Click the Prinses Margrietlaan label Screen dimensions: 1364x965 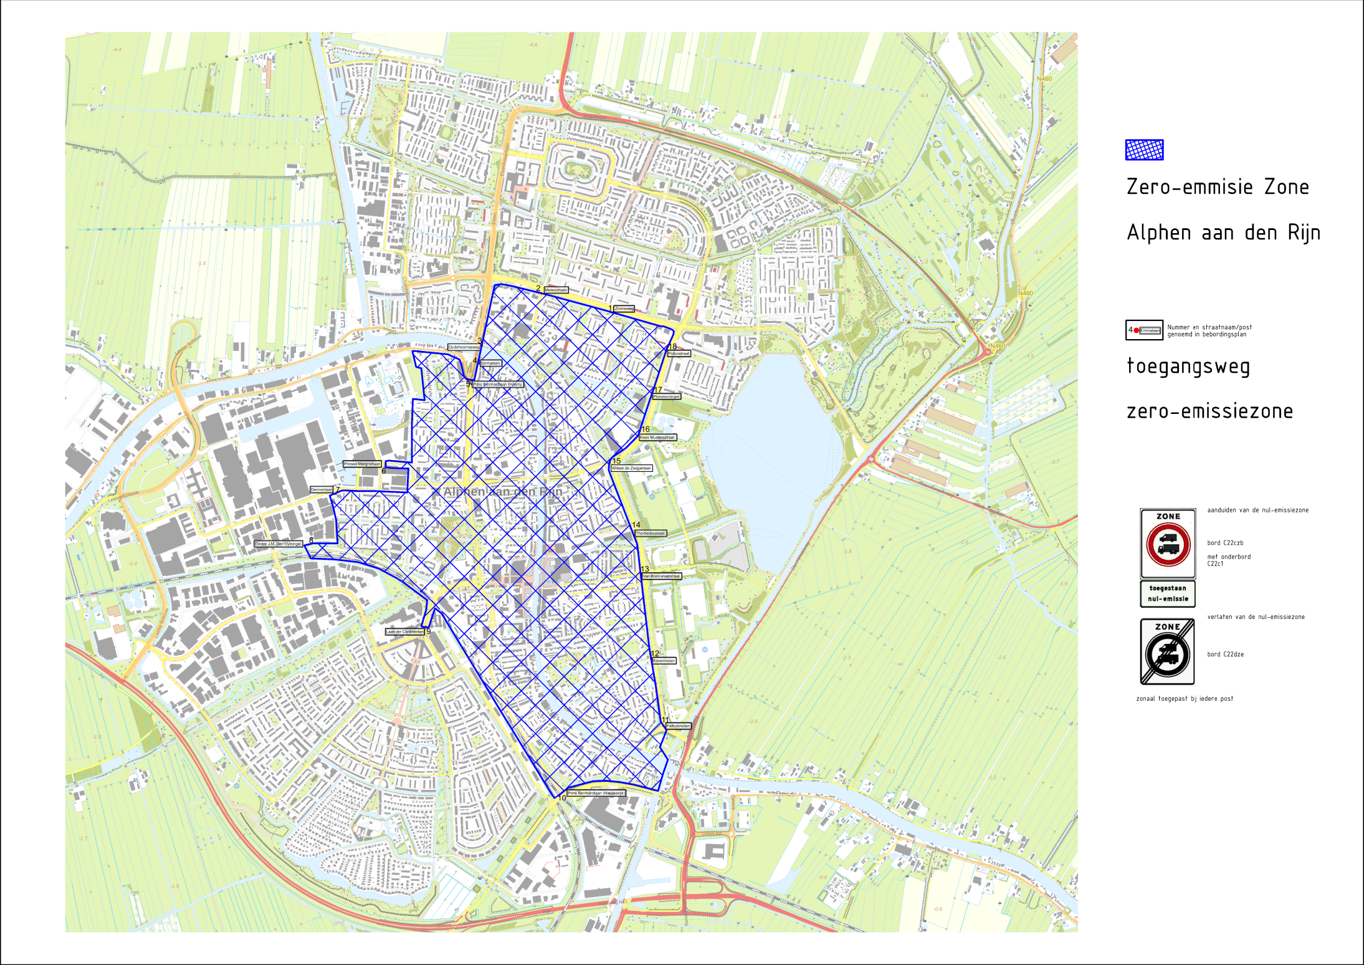point(362,464)
